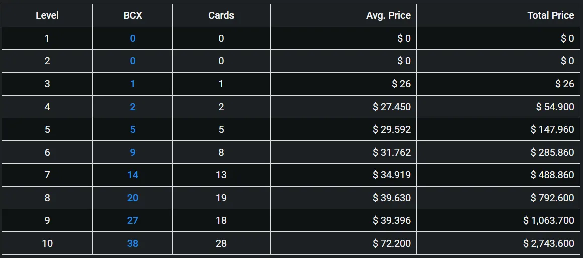Click the level 7 row number cell
Image resolution: width=583 pixels, height=258 pixels.
pyautogui.click(x=47, y=175)
